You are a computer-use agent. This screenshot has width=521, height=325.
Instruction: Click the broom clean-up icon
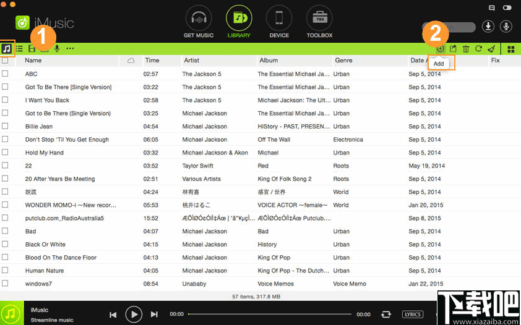pos(491,49)
